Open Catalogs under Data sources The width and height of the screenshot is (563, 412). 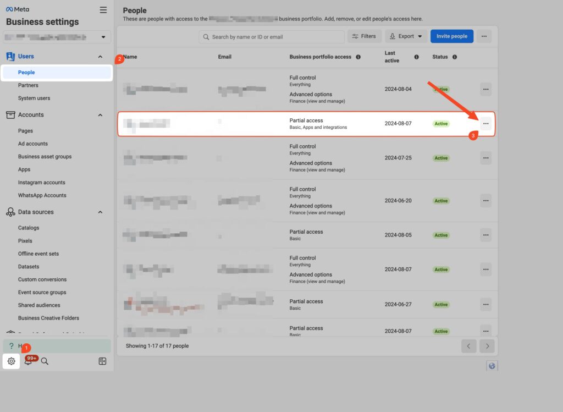[x=29, y=228]
